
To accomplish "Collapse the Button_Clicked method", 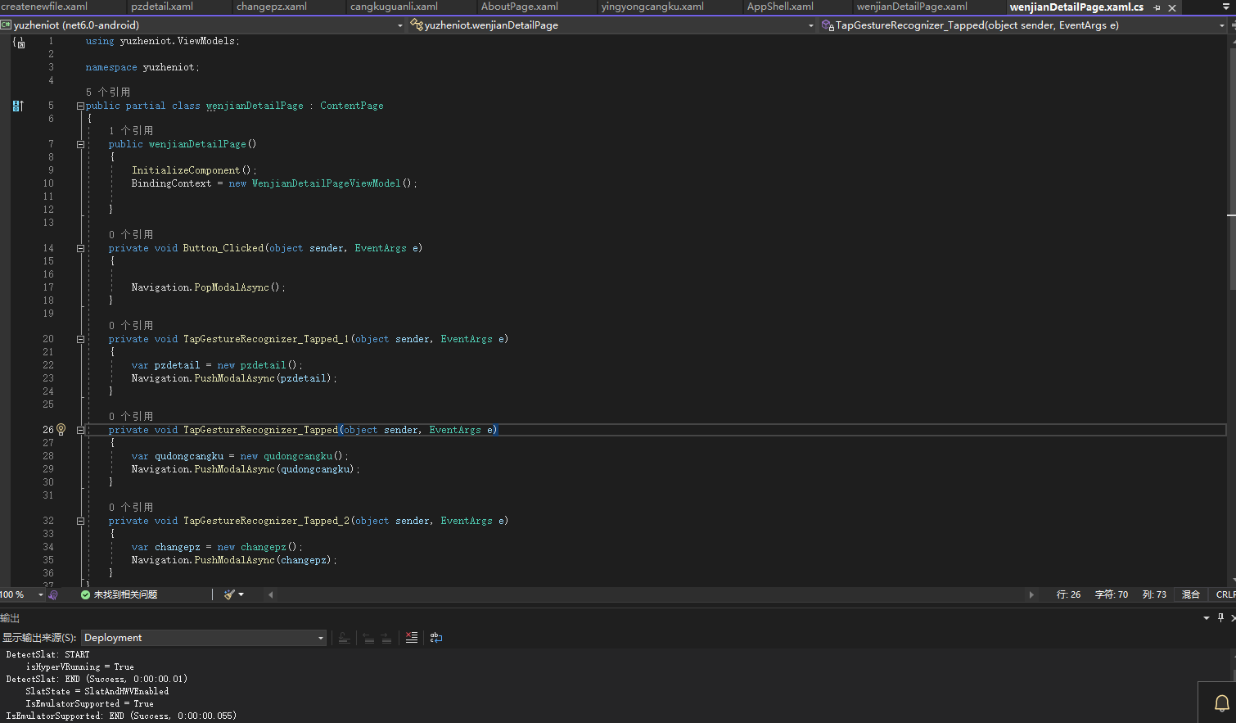I will pos(80,248).
